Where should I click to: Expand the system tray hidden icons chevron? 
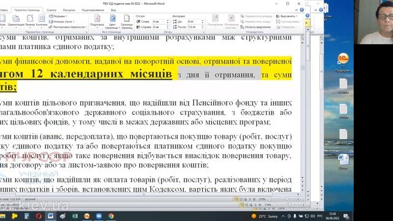point(283,216)
